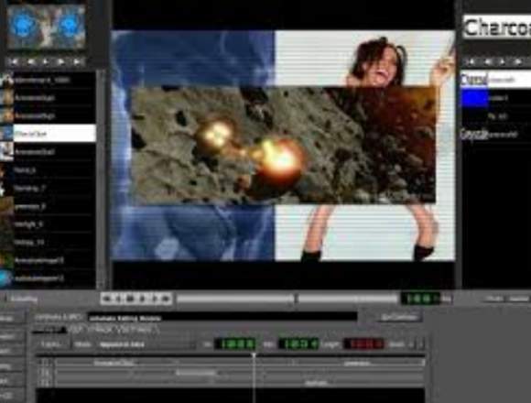Viewport: 531px width, 403px height.
Task: Step back in the effect preview transport
Action: 488,61
